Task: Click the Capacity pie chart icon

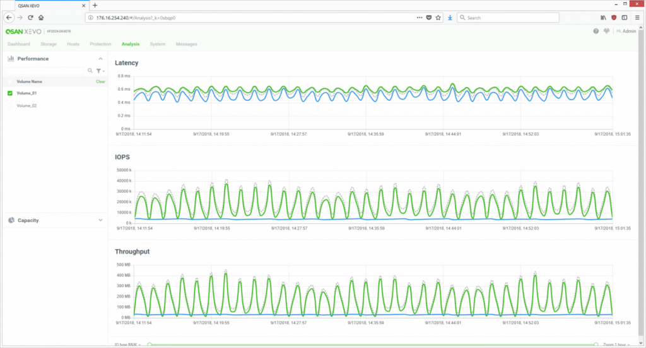Action: (11, 220)
